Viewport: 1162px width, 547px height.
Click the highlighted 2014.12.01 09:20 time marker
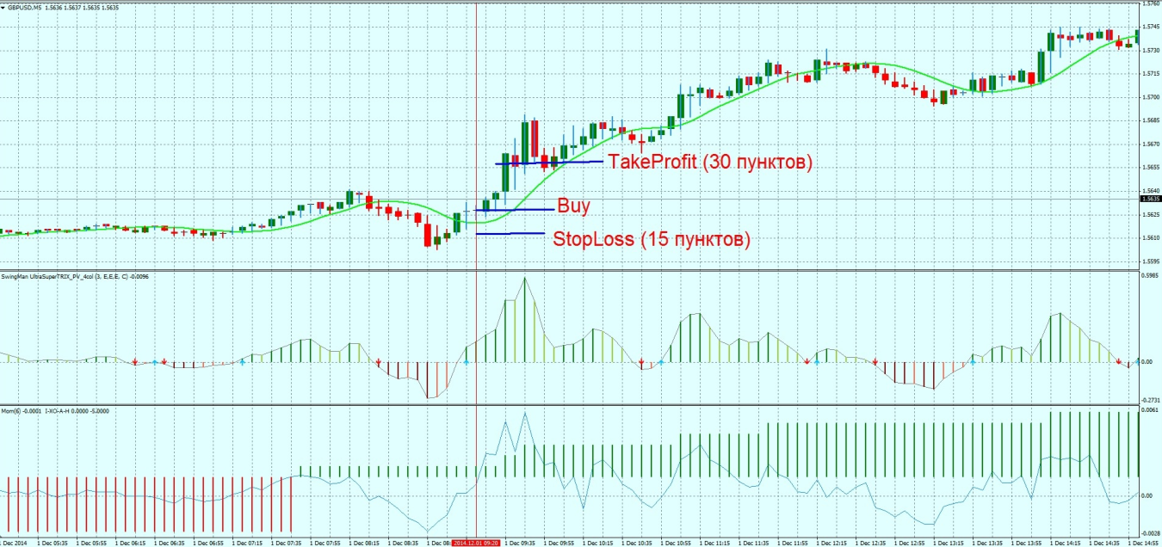(476, 543)
